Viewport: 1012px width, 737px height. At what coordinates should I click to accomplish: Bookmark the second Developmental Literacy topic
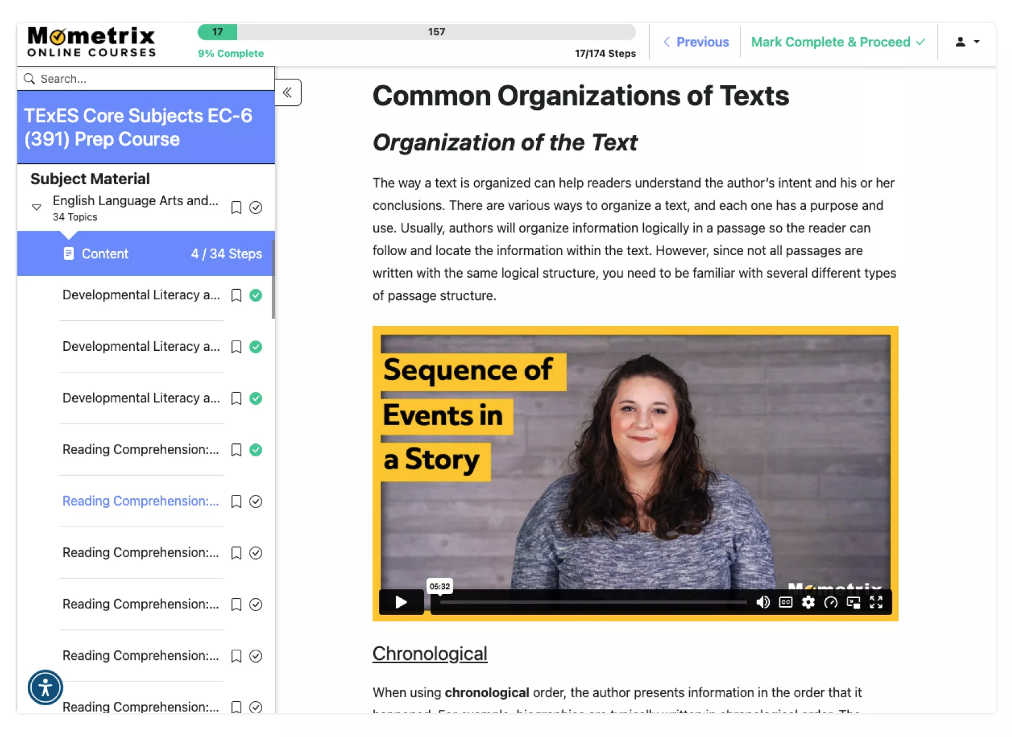tap(237, 347)
